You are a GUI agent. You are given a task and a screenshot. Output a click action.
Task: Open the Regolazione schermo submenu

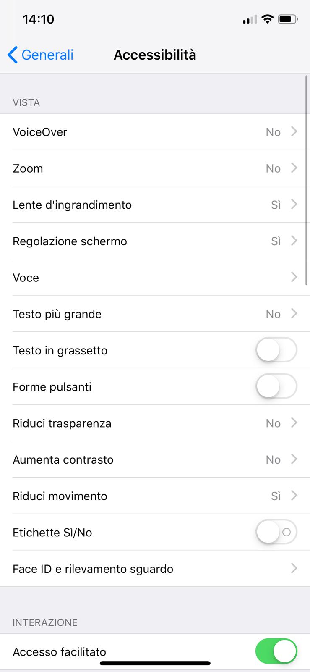155,241
